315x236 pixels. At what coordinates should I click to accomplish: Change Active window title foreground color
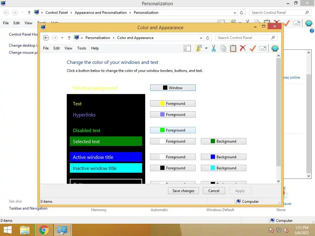[173, 157]
